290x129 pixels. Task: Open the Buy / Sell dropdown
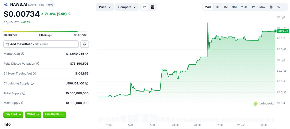(x=13, y=114)
